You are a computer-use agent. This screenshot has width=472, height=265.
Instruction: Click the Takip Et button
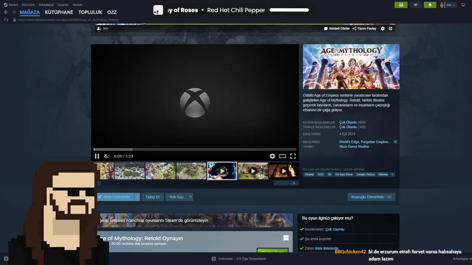point(153,197)
